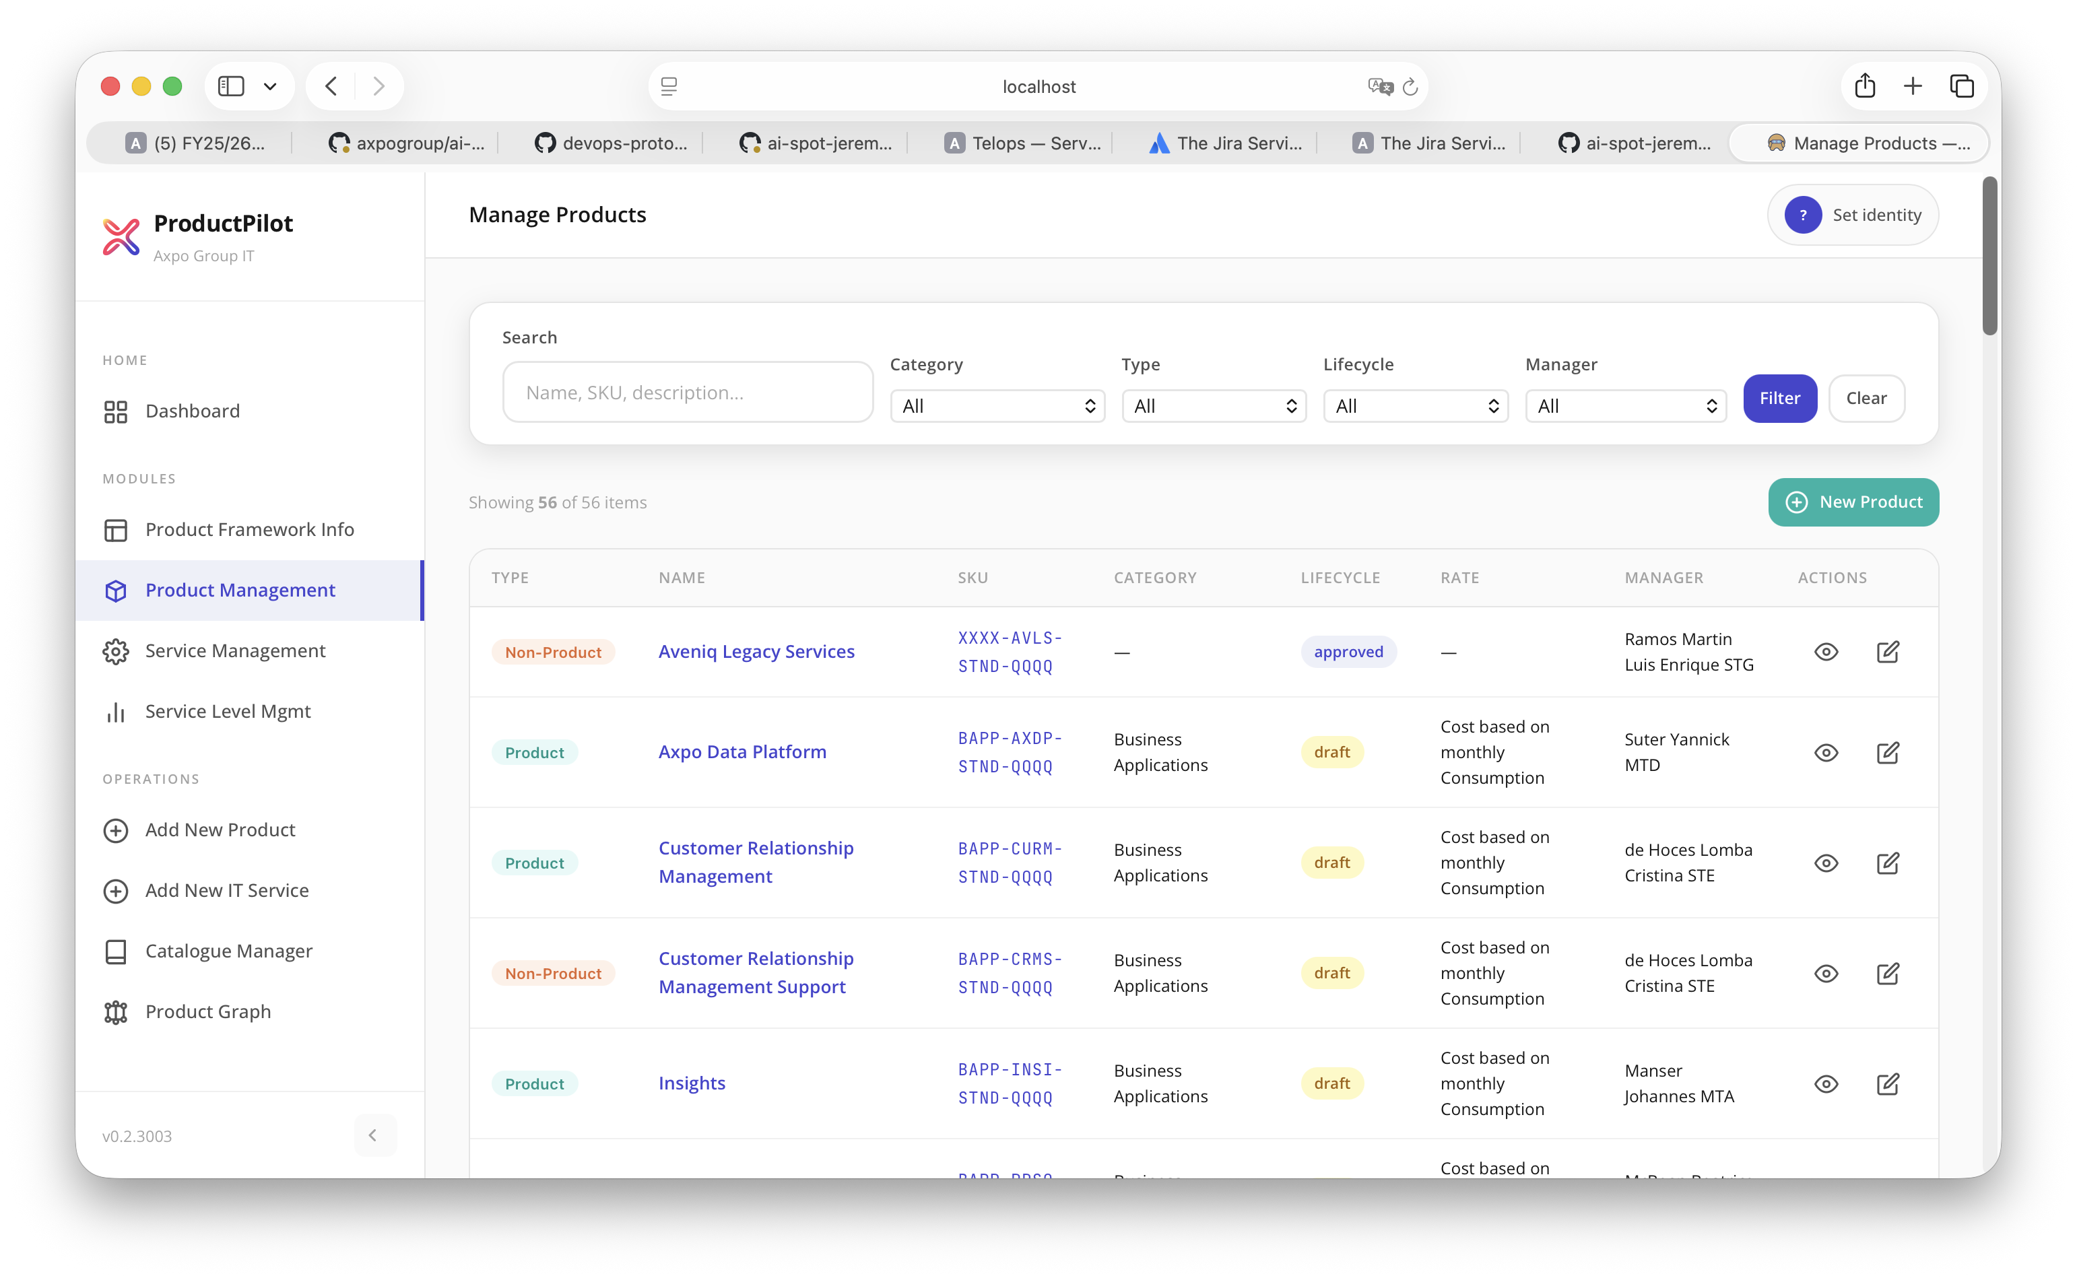Screen dimensions: 2077x1278
Task: Go forward in Safari history
Action: 378,86
